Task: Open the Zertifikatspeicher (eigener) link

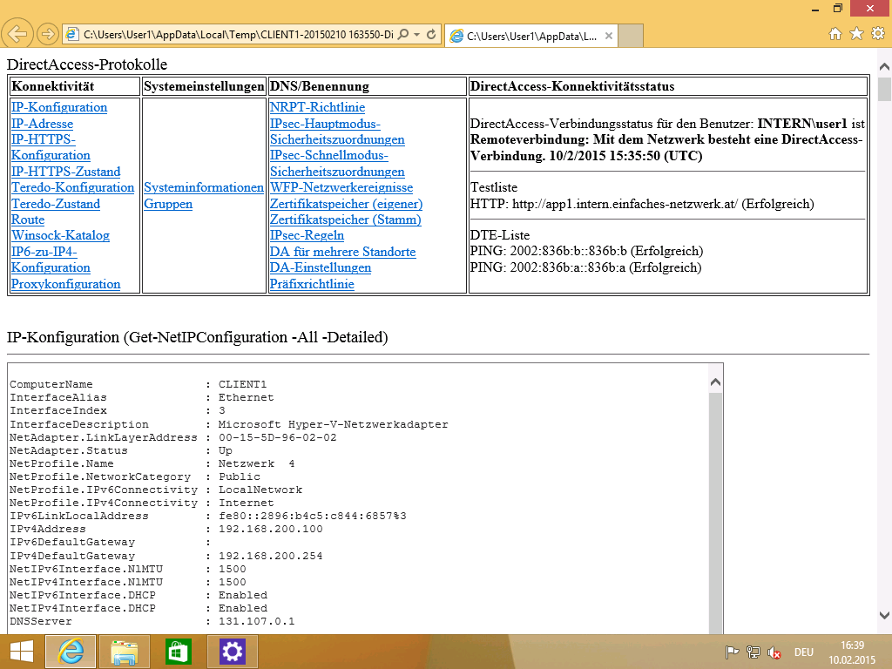Action: (347, 204)
